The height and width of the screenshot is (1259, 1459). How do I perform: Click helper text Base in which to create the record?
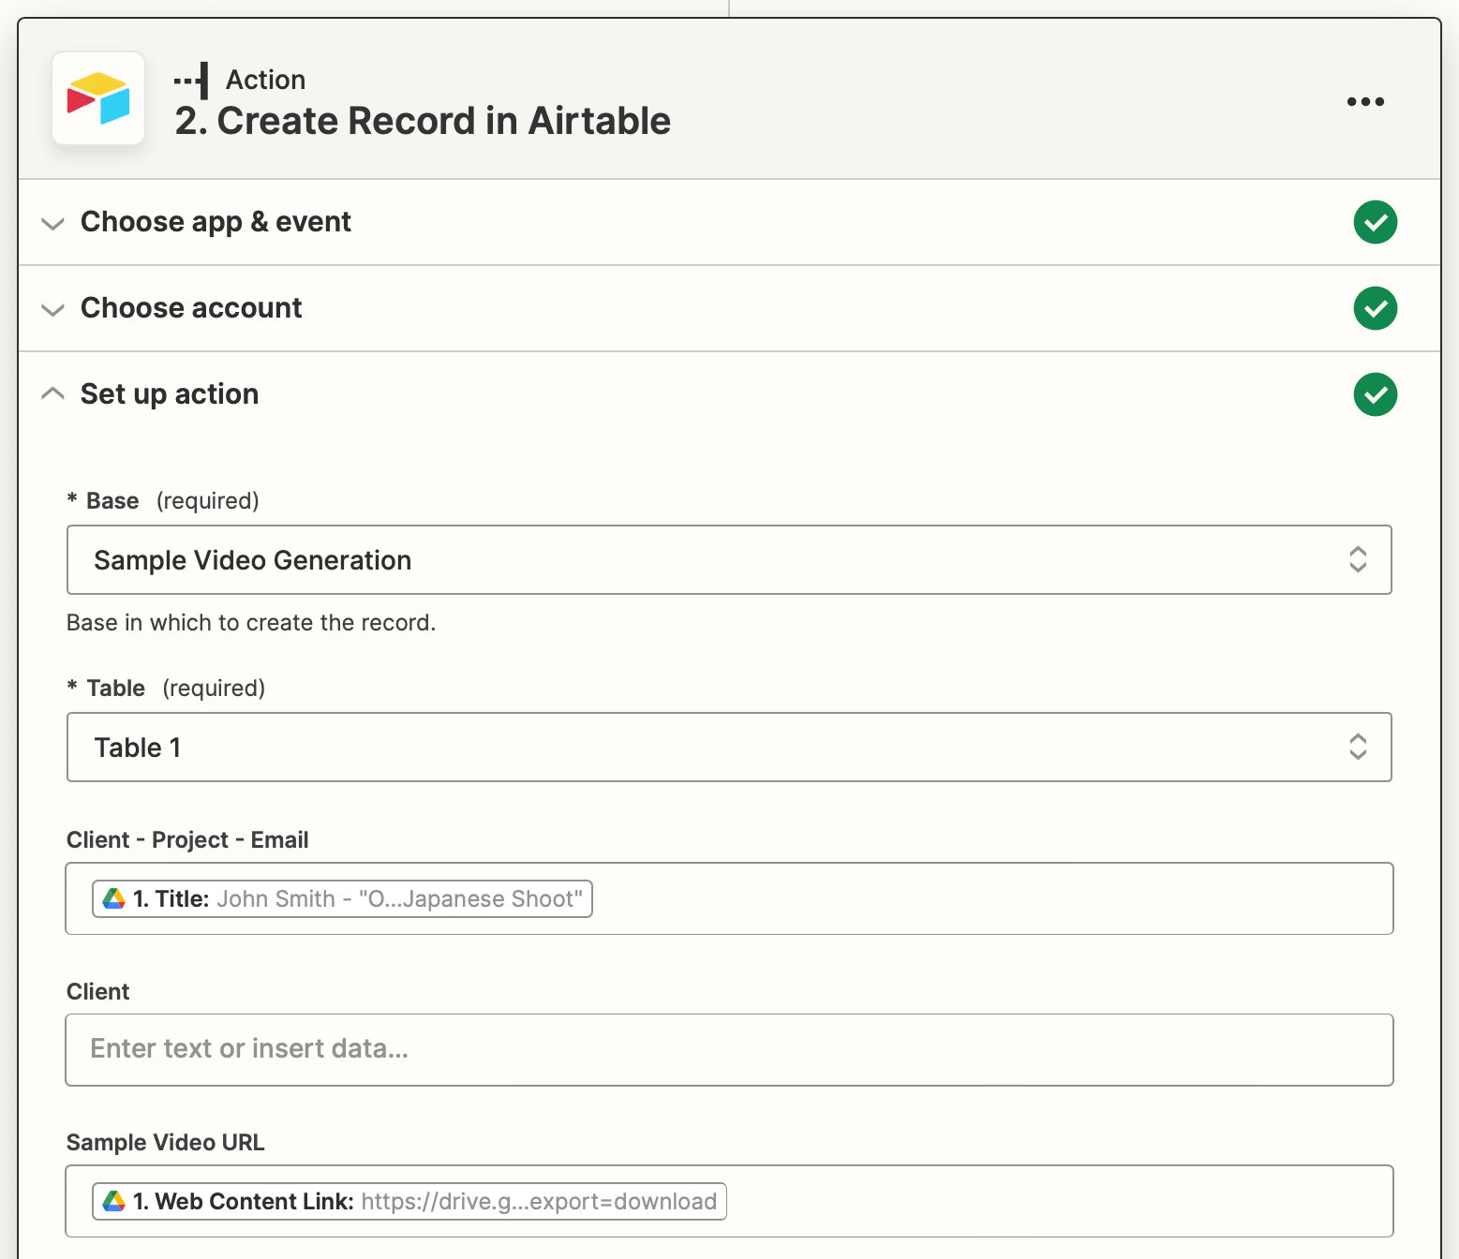[x=251, y=623]
